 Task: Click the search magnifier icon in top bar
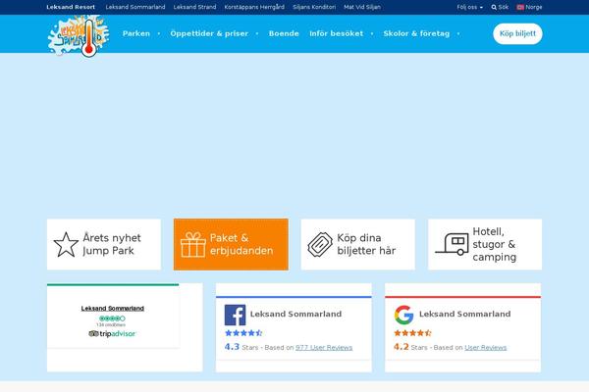pos(494,7)
